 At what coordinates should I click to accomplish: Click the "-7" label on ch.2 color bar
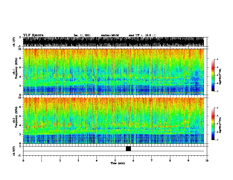click(x=217, y=140)
